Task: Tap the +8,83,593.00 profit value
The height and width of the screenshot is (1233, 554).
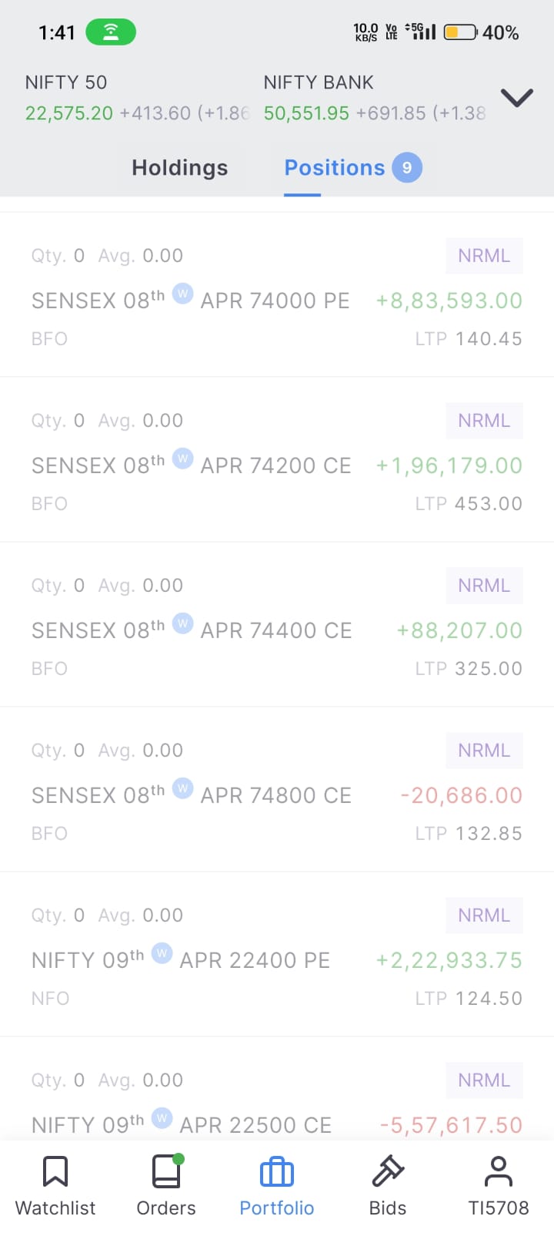Action: pos(449,301)
